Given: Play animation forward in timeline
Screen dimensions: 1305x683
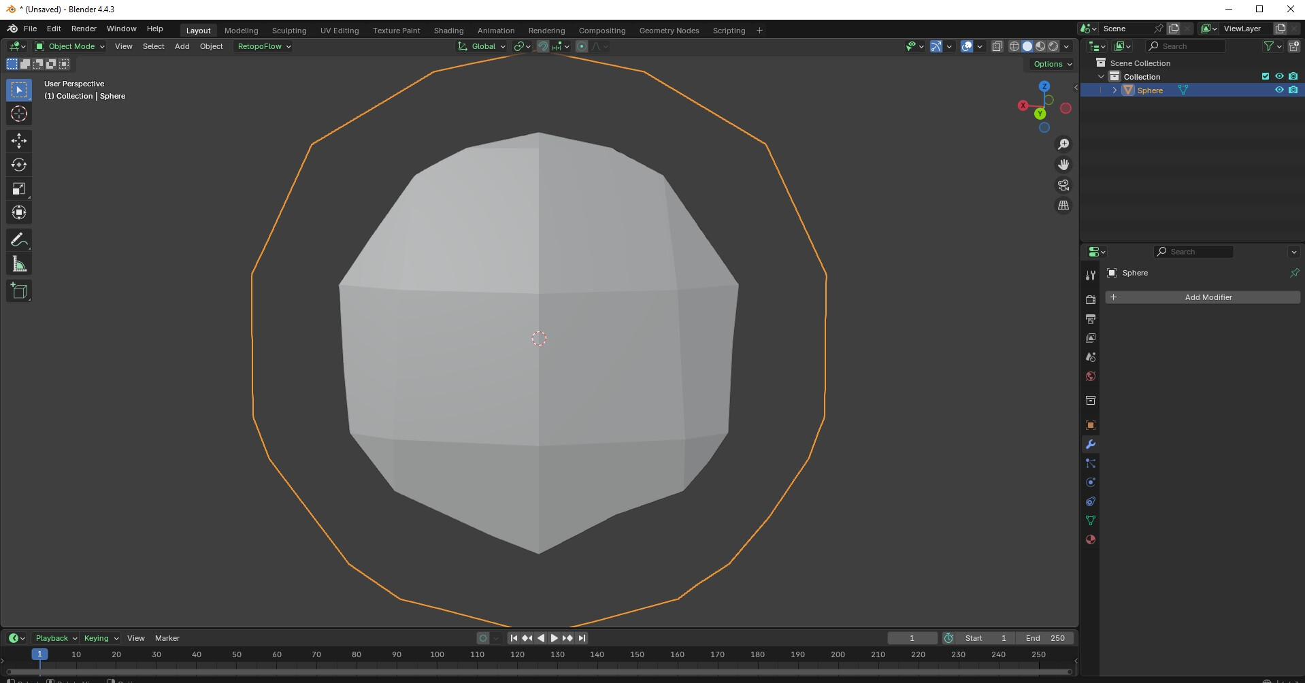Looking at the screenshot, I should tap(554, 638).
